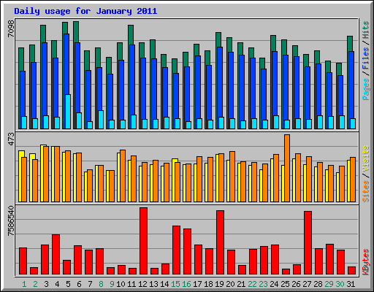Click day label 7 on the axis
This screenshot has width=374, height=292.
pyautogui.click(x=90, y=284)
